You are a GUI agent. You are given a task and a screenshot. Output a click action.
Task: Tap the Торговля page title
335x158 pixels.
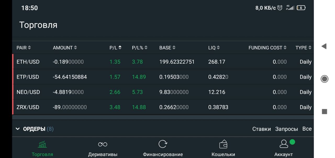pos(38,25)
